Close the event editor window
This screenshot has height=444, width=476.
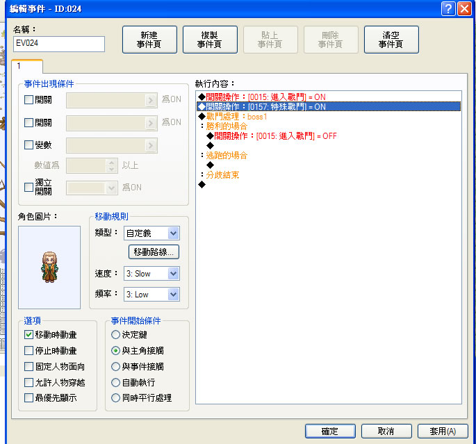point(464,9)
